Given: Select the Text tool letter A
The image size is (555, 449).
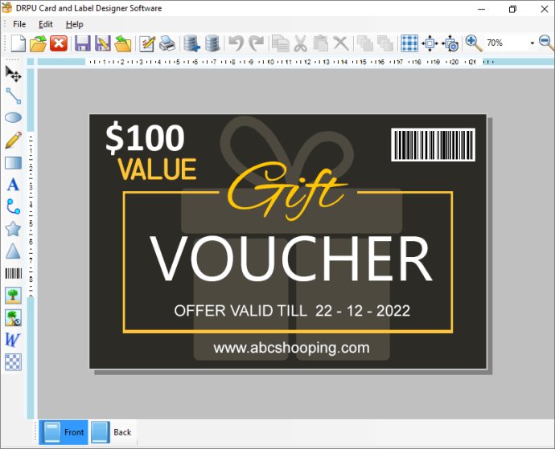Looking at the screenshot, I should [x=13, y=185].
